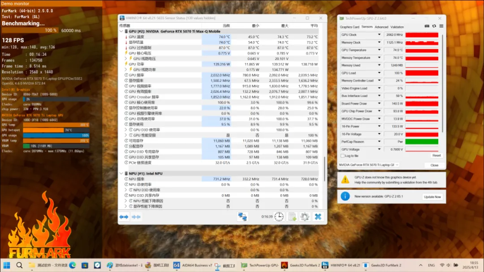Select the Sensors tab in GPU-Z
This screenshot has width=484, height=272.
pyautogui.click(x=367, y=27)
